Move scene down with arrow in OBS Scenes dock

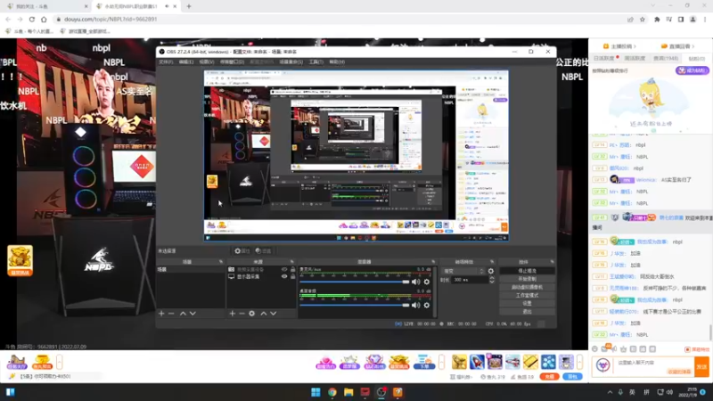click(x=193, y=314)
